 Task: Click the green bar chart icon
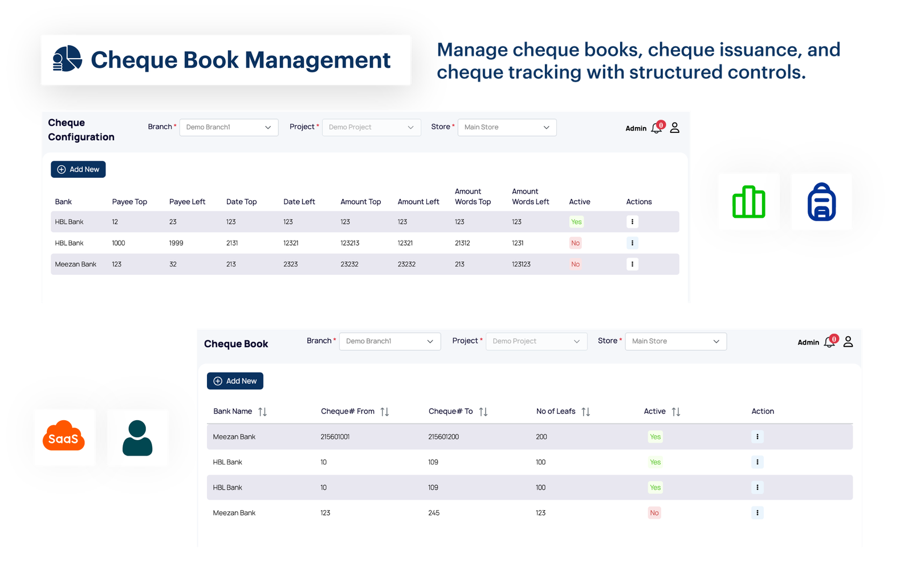pyautogui.click(x=748, y=202)
